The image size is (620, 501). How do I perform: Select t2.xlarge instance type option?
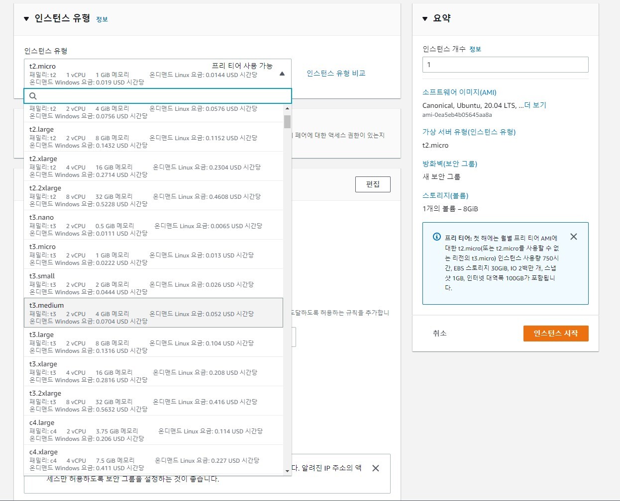[x=153, y=167]
